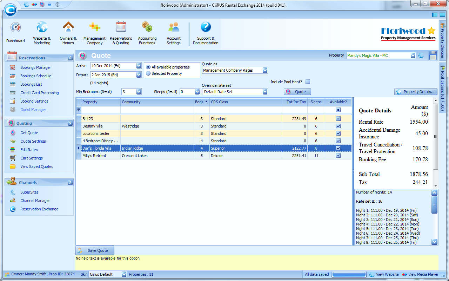Click the save disk icon near Property

pyautogui.click(x=433, y=55)
